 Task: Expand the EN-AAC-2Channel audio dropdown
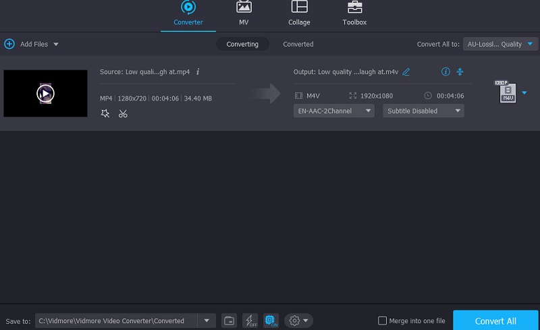(x=333, y=111)
